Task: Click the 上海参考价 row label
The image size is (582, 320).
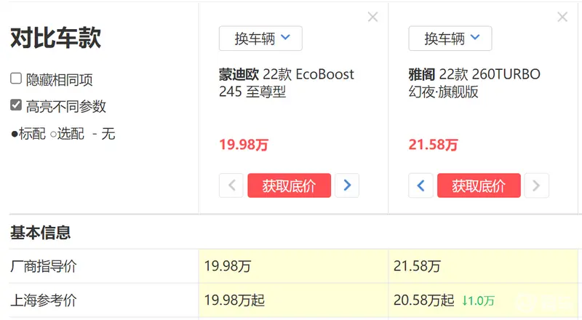Action: pos(43,300)
